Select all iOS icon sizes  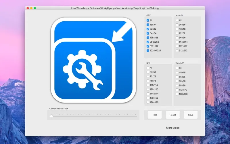click(148, 68)
